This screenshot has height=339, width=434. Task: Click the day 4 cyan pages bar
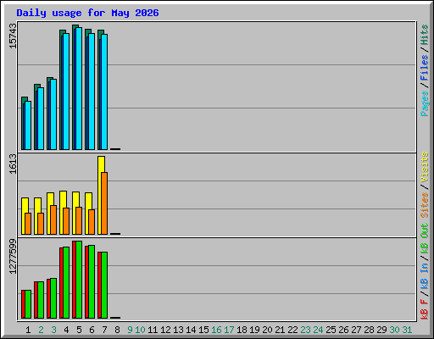[x=66, y=92]
